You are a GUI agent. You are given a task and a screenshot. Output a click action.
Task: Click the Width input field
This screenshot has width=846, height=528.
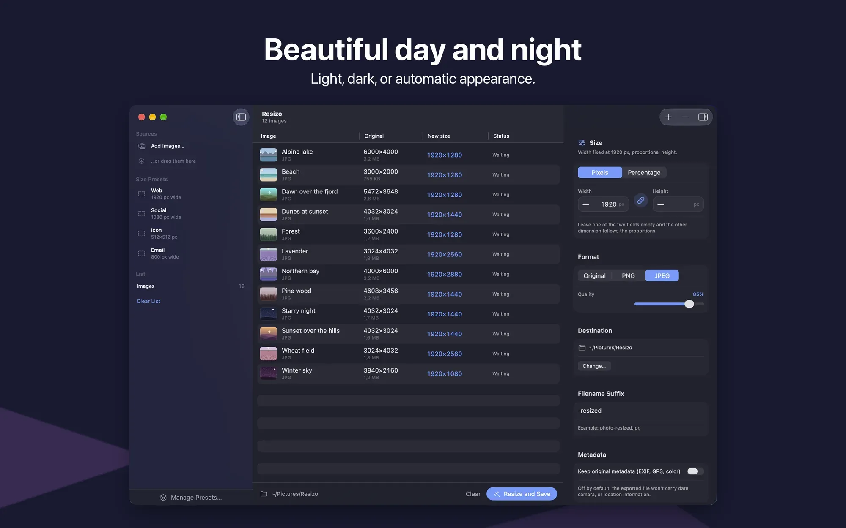click(x=604, y=204)
